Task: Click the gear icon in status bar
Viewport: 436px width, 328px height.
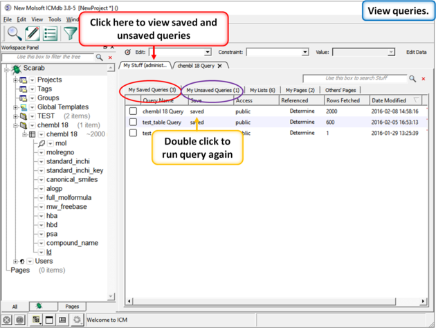Action: pos(77,320)
